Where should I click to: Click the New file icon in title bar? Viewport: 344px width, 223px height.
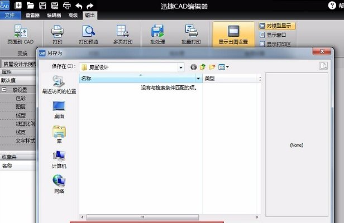pyautogui.click(x=18, y=5)
